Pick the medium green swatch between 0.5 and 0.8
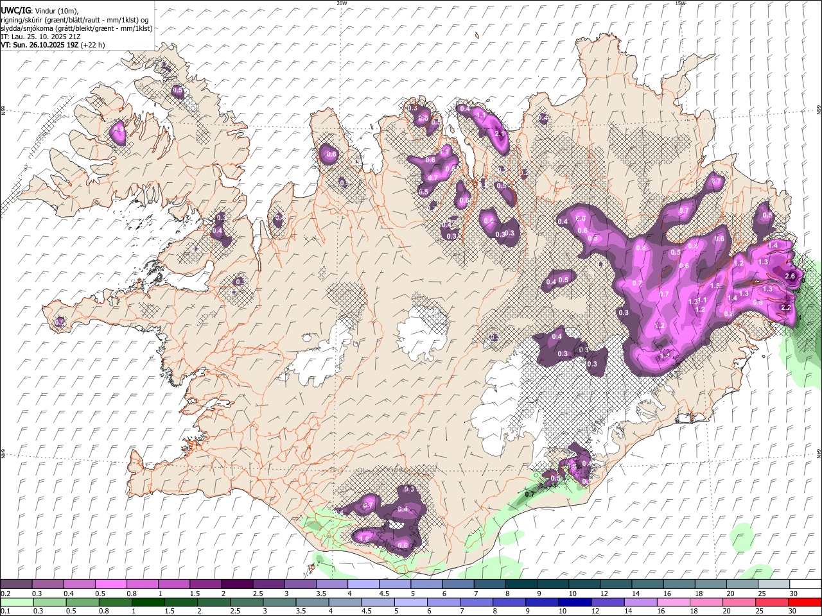This screenshot has height=616, width=822. (x=82, y=602)
